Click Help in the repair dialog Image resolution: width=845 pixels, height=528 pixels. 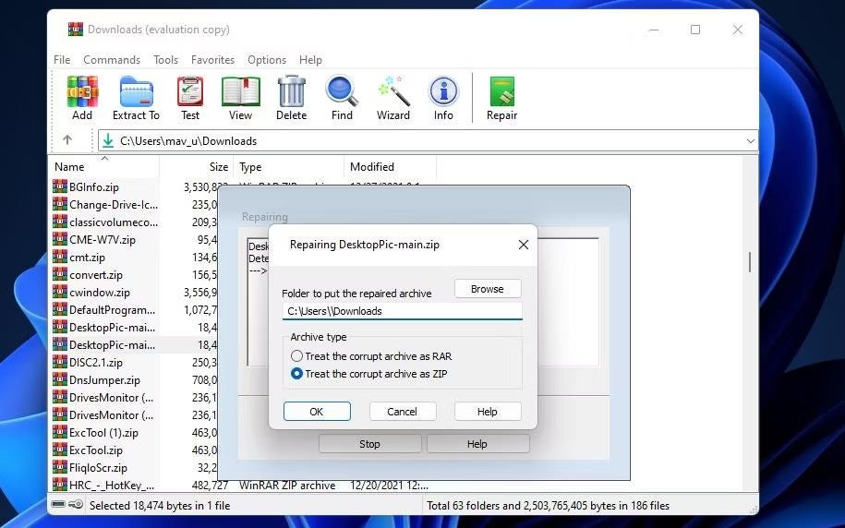click(x=488, y=412)
